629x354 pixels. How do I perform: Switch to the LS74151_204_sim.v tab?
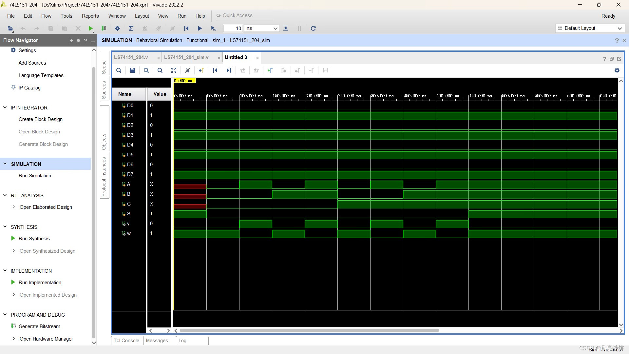186,57
